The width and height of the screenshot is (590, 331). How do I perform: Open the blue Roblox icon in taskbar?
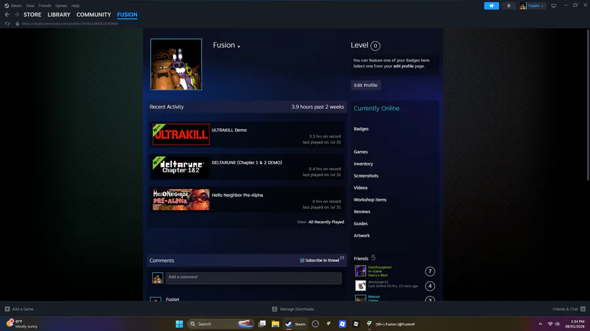pos(342,324)
